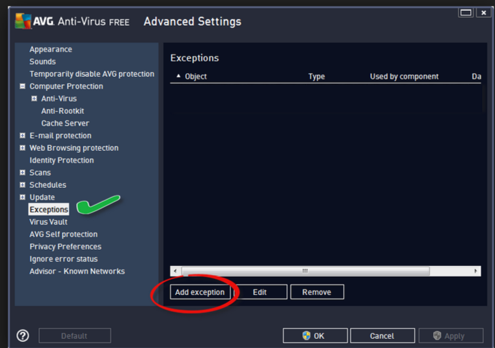495x348 pixels.
Task: Expand the Anti-Virus tree node
Action: pos(34,99)
